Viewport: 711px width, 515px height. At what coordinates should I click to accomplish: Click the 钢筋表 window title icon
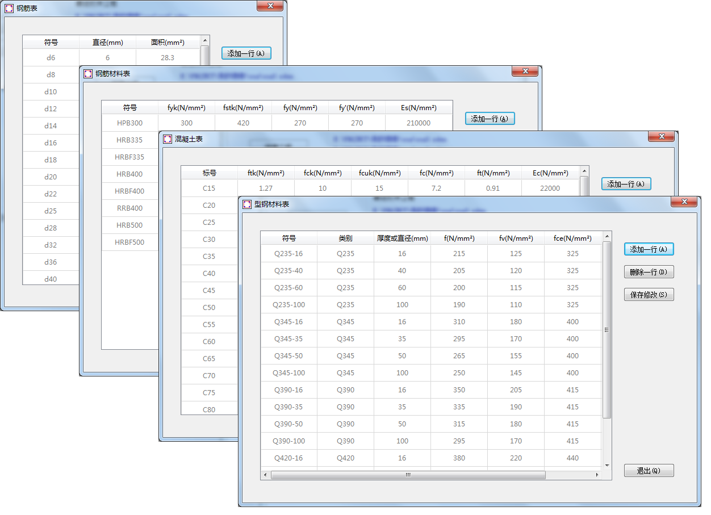(x=9, y=9)
